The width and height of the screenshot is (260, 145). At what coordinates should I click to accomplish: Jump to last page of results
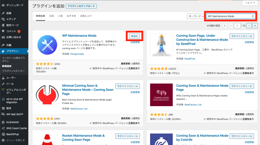click(x=255, y=26)
